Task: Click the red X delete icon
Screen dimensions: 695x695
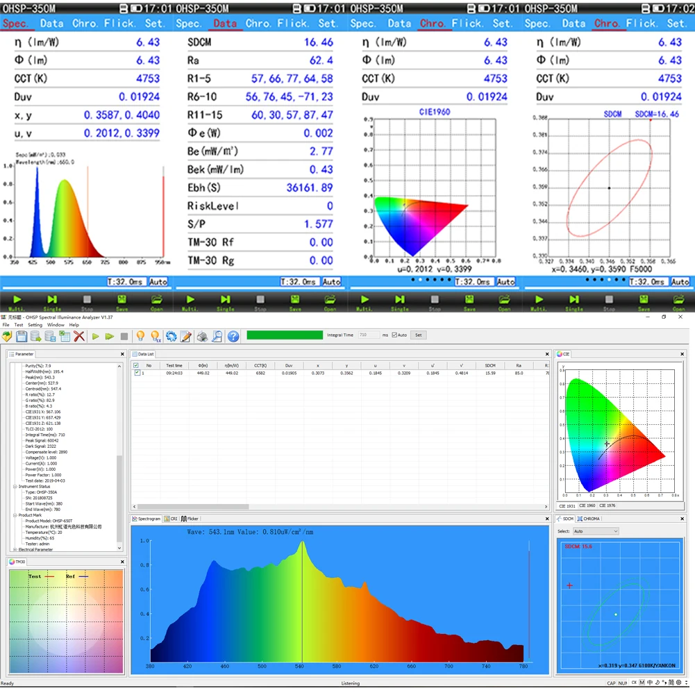Action: tap(79, 336)
